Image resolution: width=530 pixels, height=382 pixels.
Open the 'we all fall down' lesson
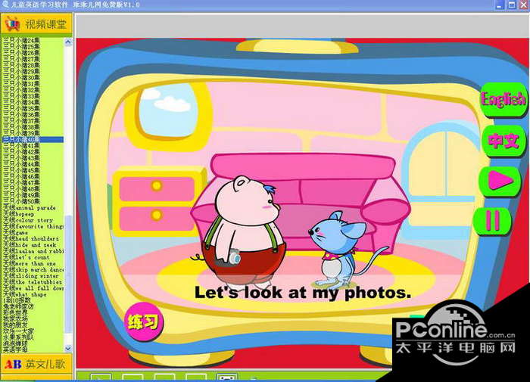pyautogui.click(x=33, y=288)
